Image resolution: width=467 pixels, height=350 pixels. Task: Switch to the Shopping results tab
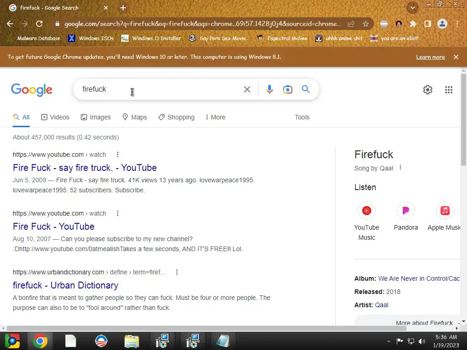pos(176,117)
